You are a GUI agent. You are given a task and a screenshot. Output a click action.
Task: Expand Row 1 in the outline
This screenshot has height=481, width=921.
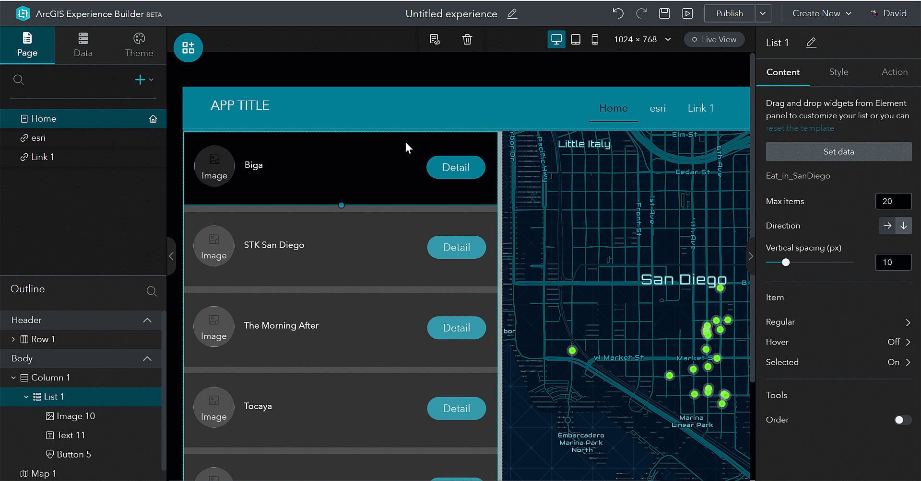point(13,339)
